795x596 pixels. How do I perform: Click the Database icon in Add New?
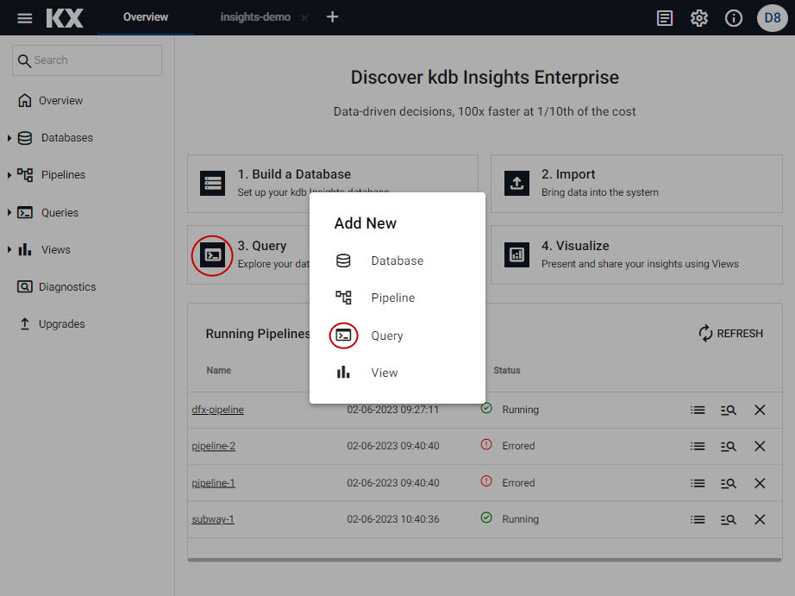point(343,260)
